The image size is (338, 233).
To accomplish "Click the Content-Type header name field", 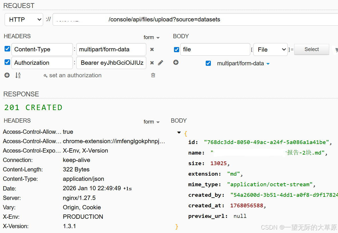I will (x=42, y=49).
